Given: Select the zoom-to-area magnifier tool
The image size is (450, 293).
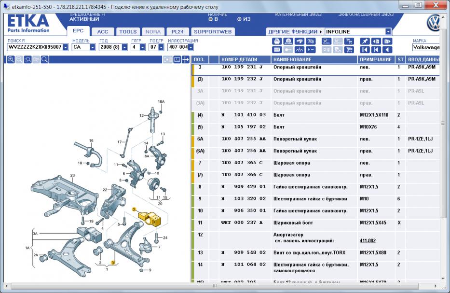Looking at the screenshot, I should pos(27,59).
